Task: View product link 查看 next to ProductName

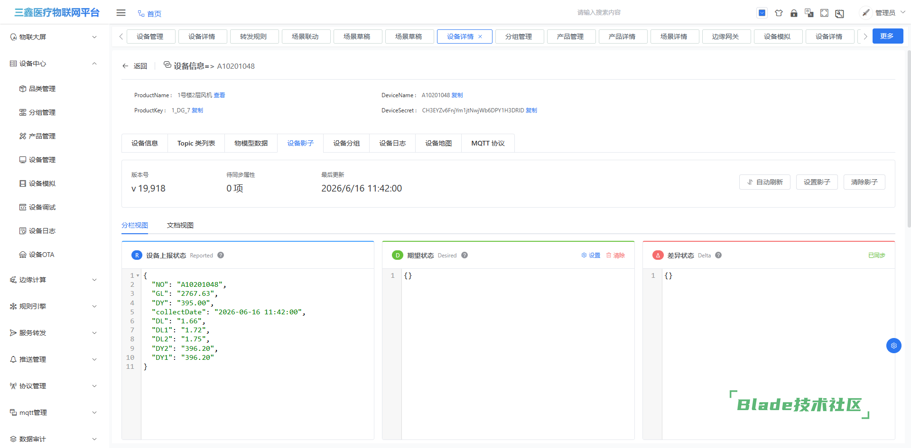Action: pyautogui.click(x=219, y=95)
